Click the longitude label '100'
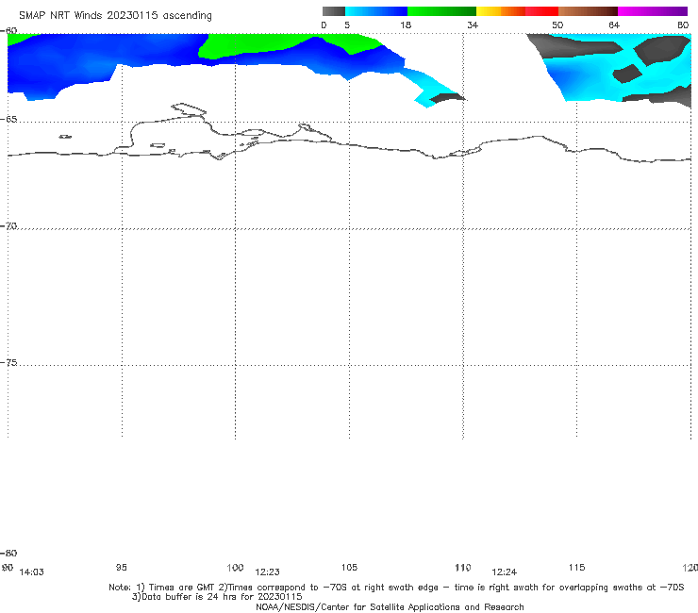 (235, 567)
